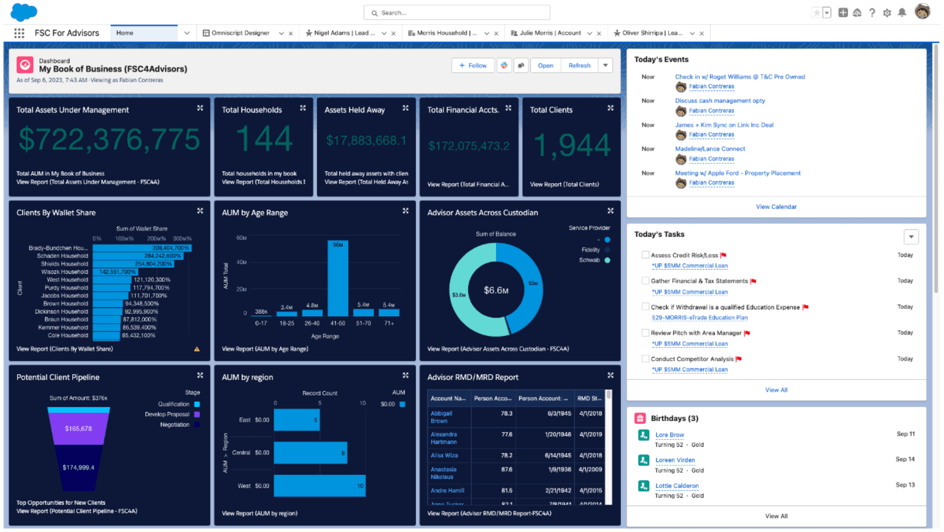Expand the AUM by region widget

(x=406, y=375)
